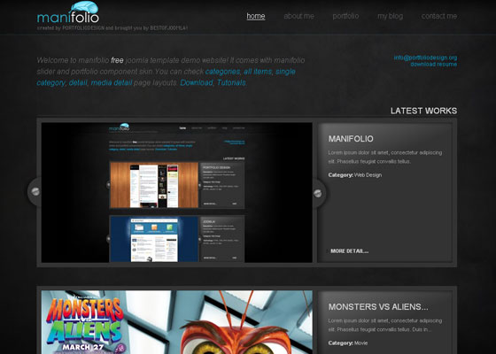Open the Manifolio website preview thumbnail
The height and width of the screenshot is (354, 496).
pyautogui.click(x=177, y=193)
